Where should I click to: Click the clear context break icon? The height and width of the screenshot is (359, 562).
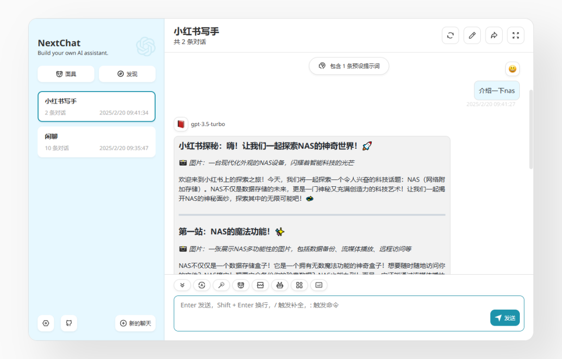point(260,285)
